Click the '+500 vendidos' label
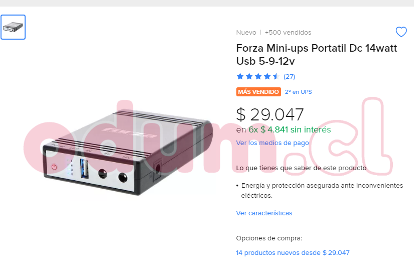This screenshot has height=274, width=414. (x=288, y=33)
